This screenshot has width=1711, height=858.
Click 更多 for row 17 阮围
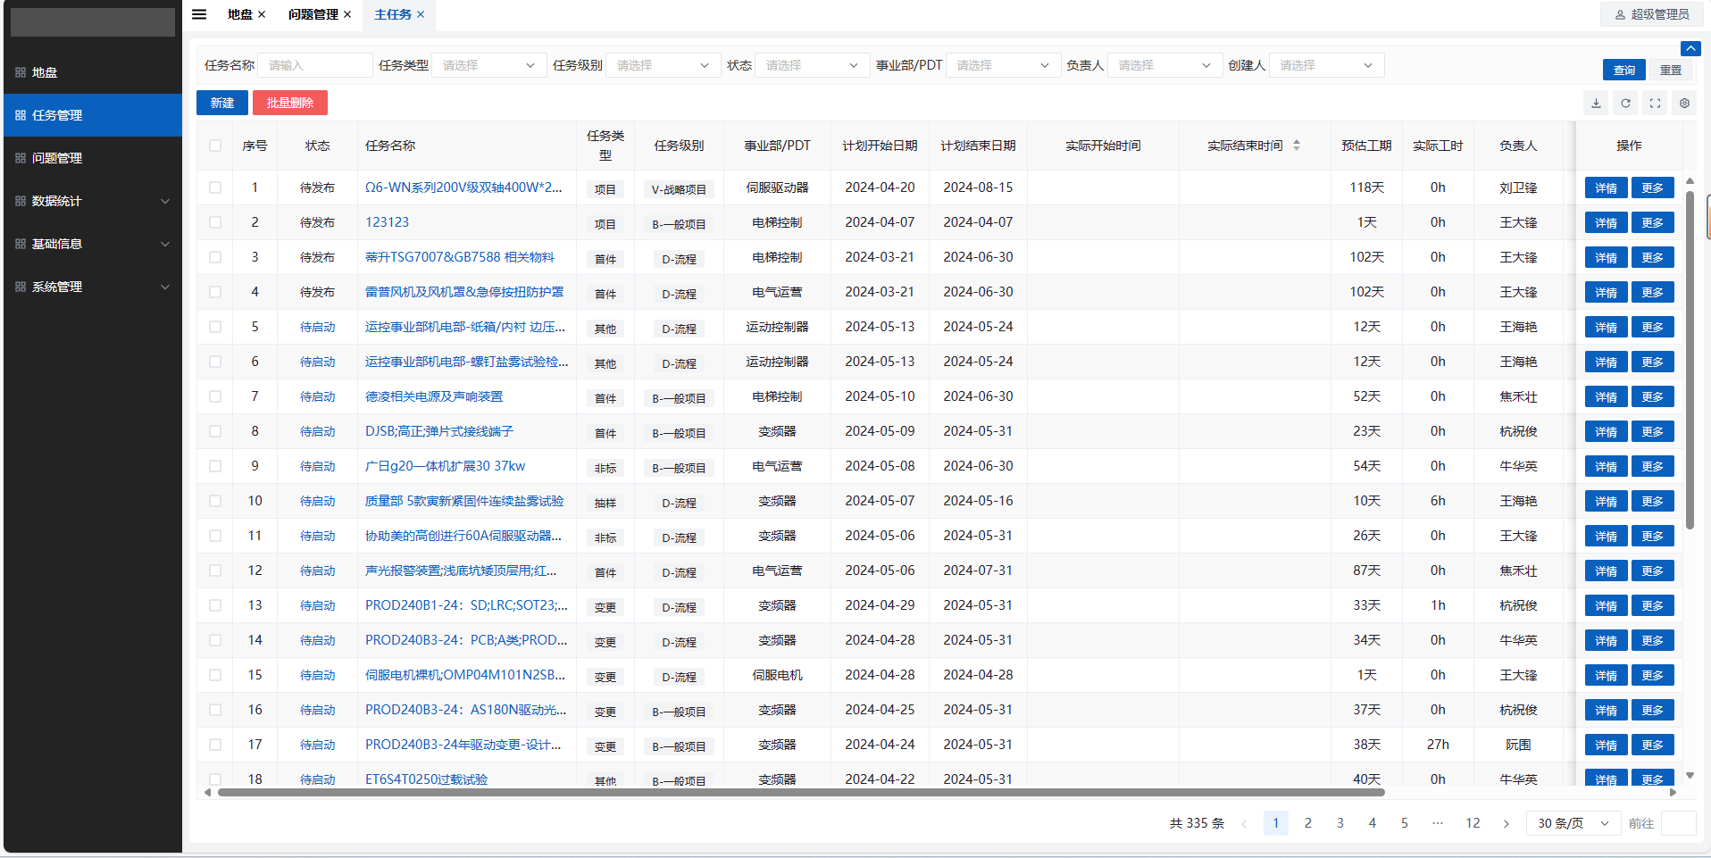tap(1653, 746)
